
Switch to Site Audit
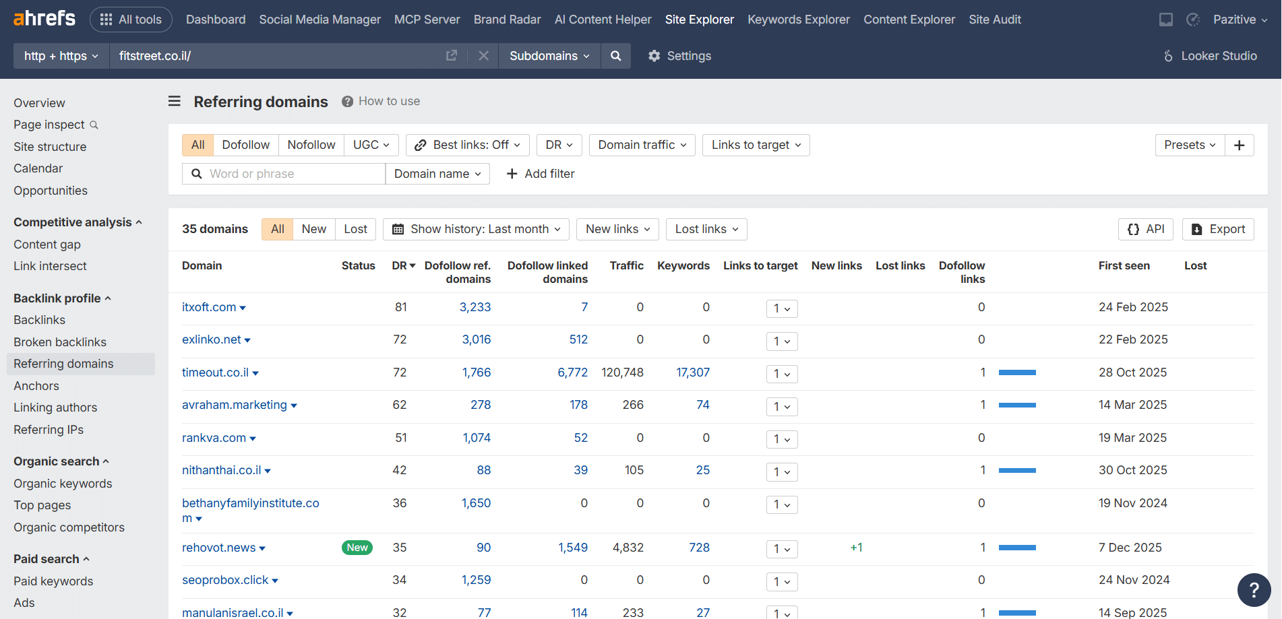click(x=995, y=20)
